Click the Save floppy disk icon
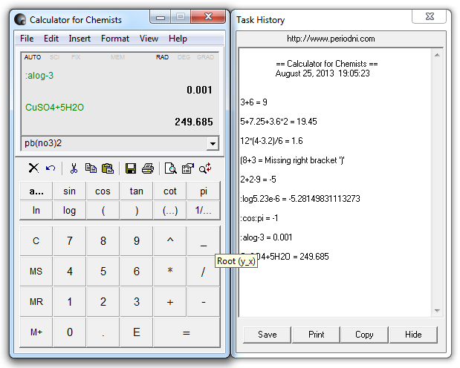 click(x=131, y=168)
